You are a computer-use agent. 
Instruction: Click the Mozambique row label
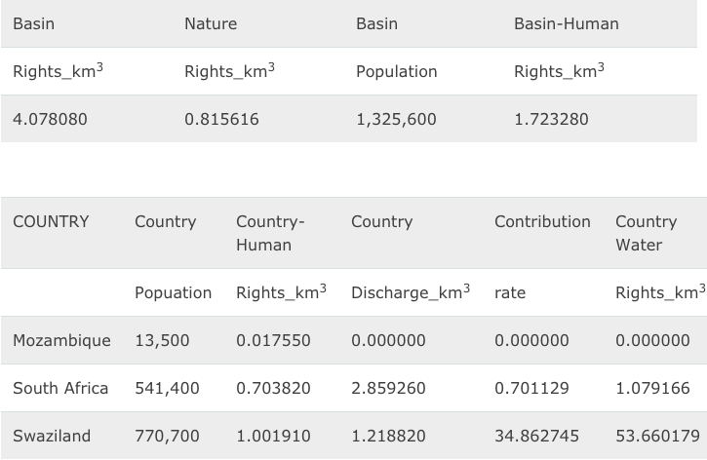point(61,341)
